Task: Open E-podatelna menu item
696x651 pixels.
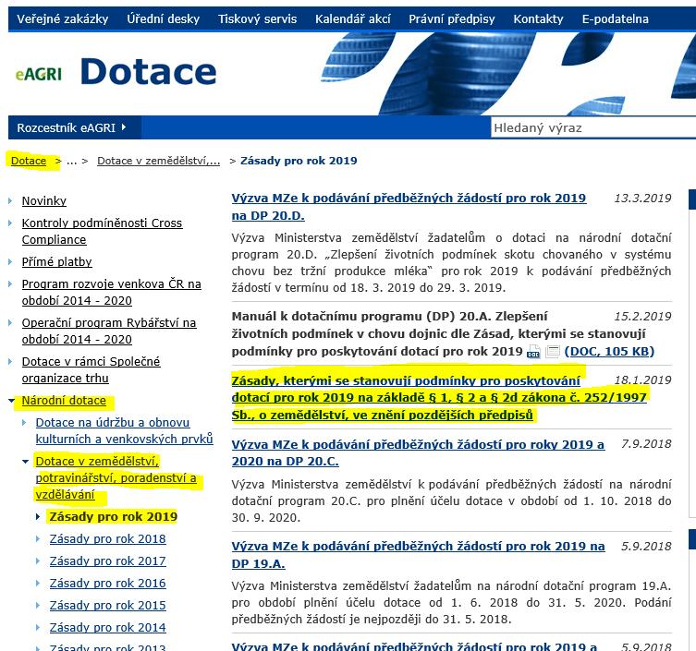Action: (x=616, y=19)
